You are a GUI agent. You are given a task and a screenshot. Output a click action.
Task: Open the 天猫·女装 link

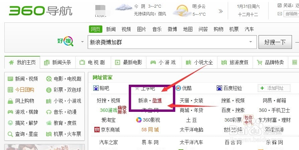pos(191,100)
